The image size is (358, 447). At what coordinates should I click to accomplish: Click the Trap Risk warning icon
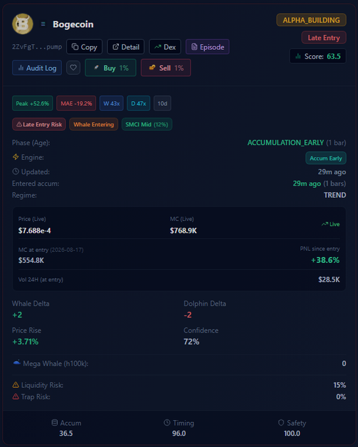click(16, 396)
